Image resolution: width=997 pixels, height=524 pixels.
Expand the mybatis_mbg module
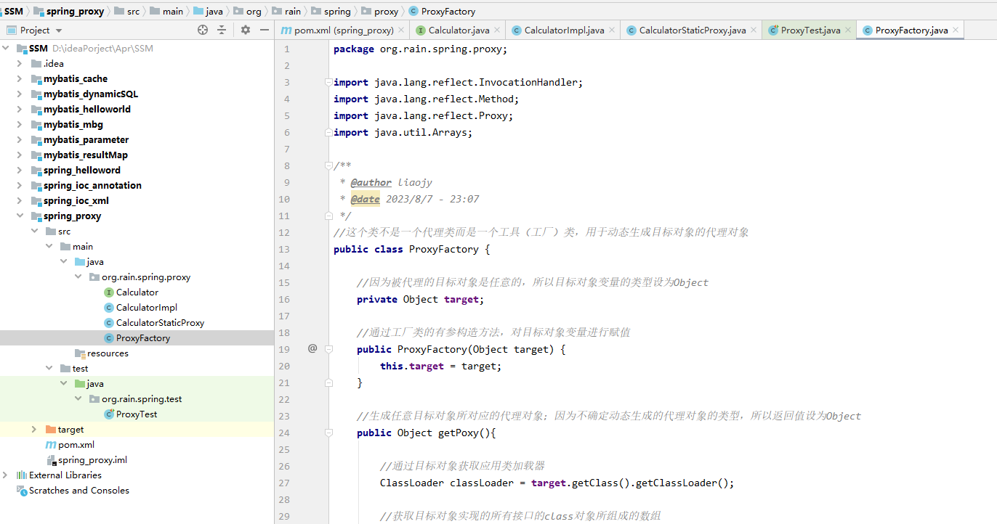[x=20, y=124]
